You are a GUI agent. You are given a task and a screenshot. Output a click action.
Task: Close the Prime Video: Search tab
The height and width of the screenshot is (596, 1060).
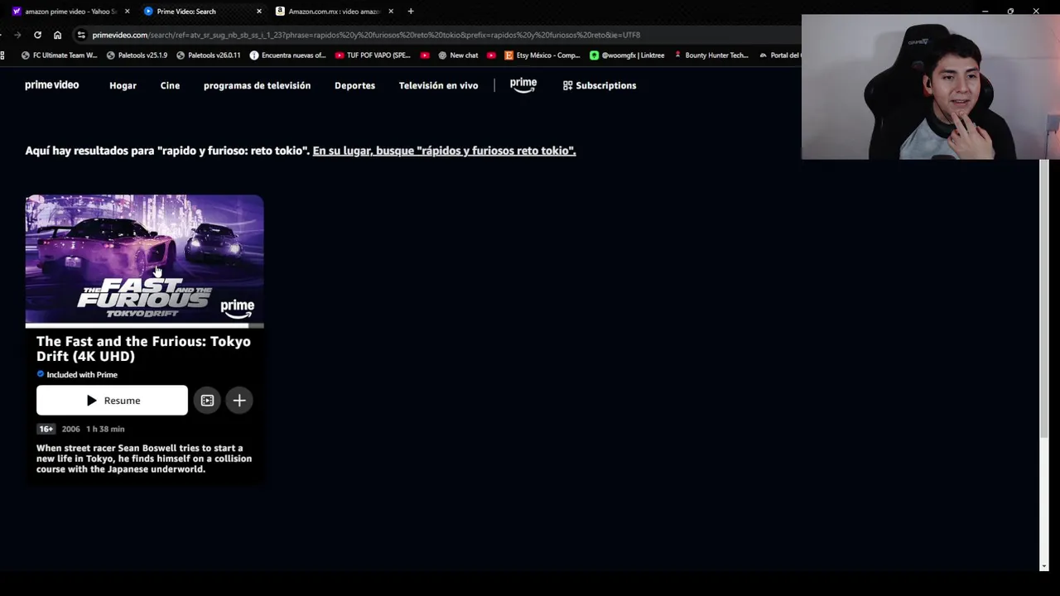259,12
